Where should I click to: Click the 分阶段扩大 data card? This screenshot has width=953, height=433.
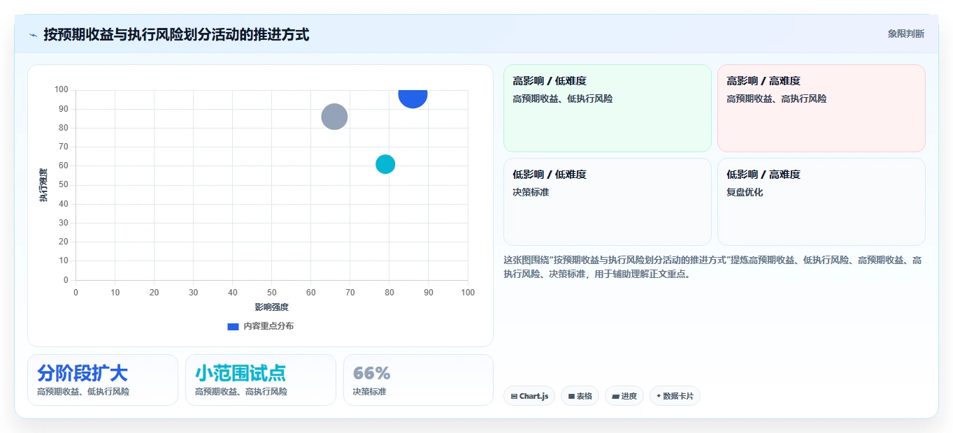click(103, 380)
